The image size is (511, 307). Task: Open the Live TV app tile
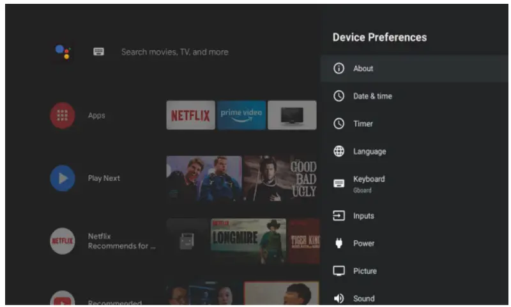coord(292,115)
